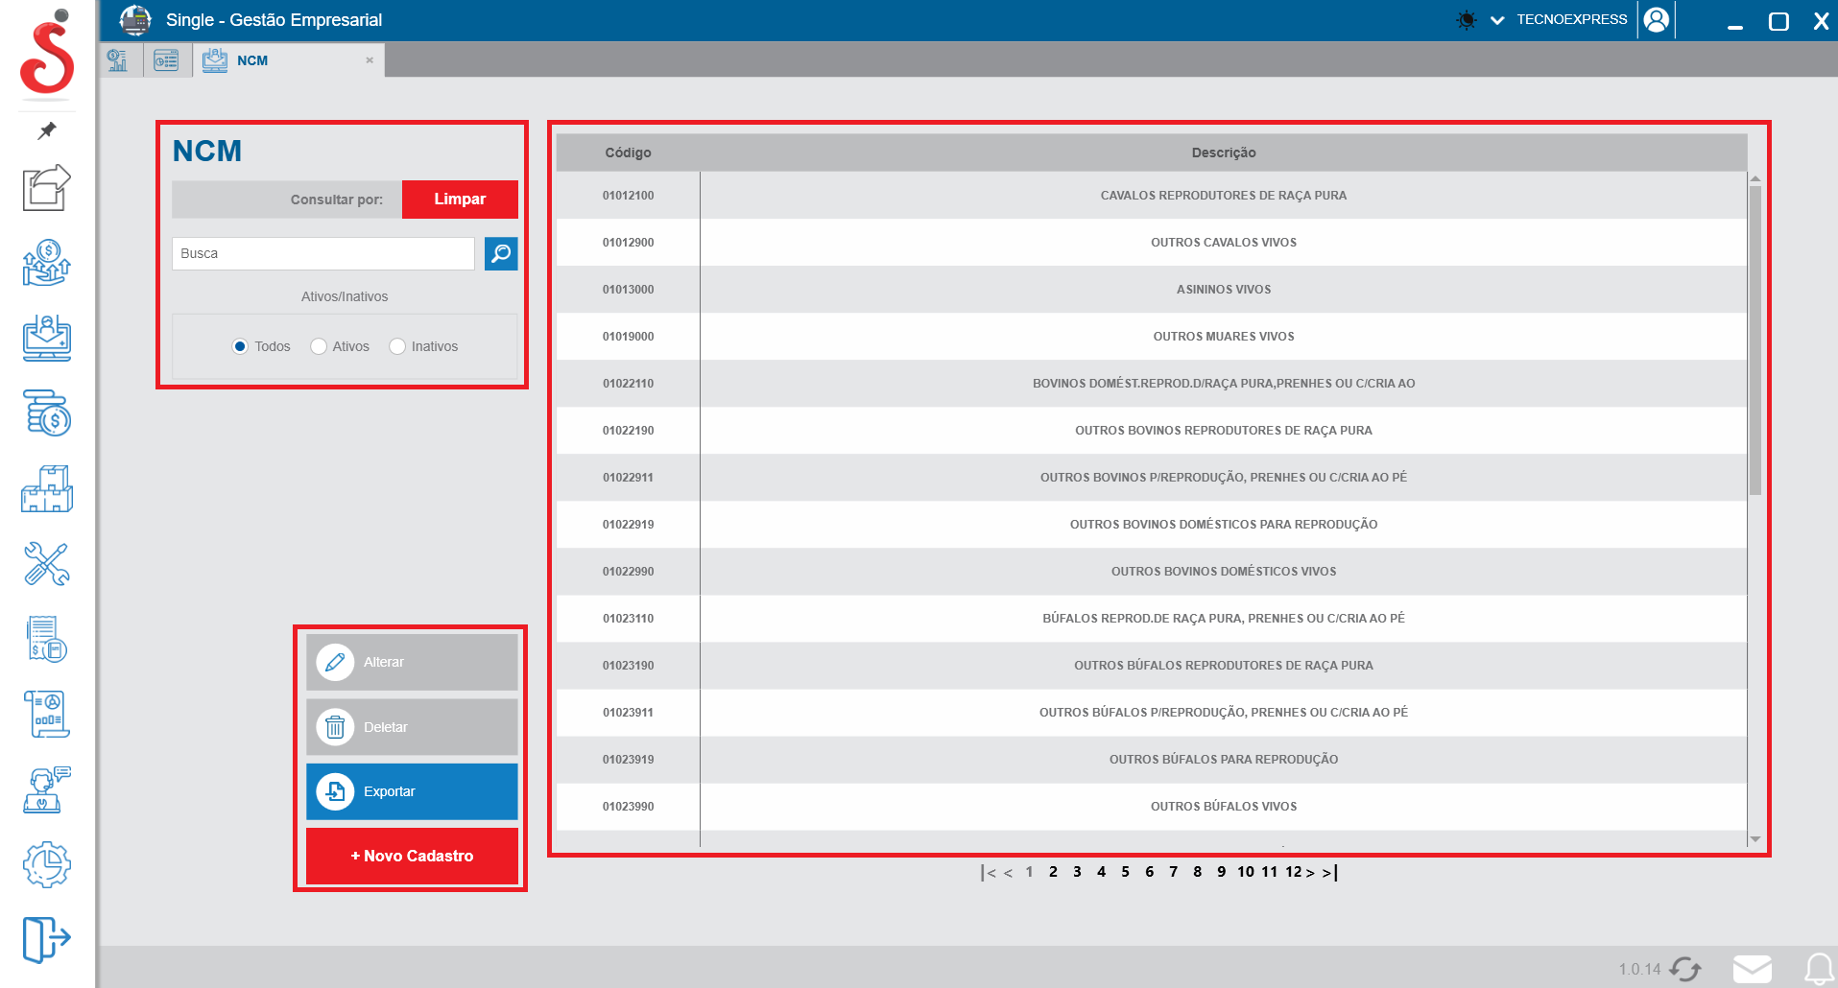
Task: Click the pin icon below the logo
Action: (46, 130)
